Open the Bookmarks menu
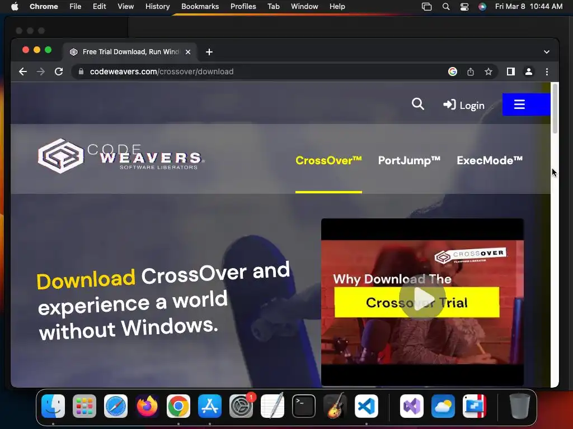Screen dimensions: 573x429 (x=200, y=6)
